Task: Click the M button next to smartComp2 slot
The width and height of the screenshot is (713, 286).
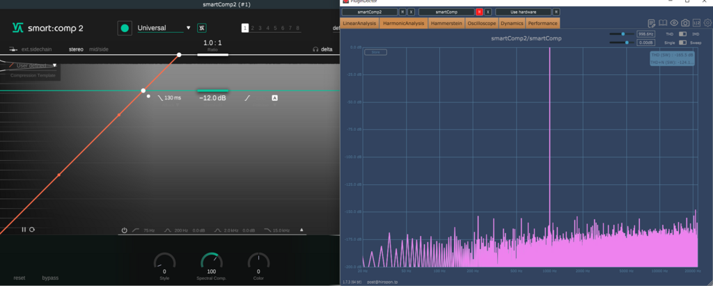Action: tap(403, 12)
